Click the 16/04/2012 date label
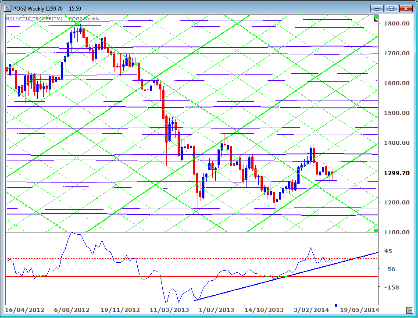Screen dimensions: 418x318 (x=25, y=310)
